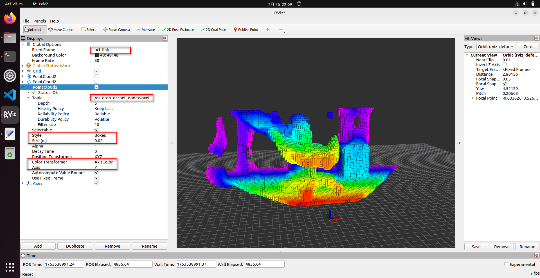Launch Terminal from the dock
Screen dimensions: 540x278
pyautogui.click(x=10, y=57)
